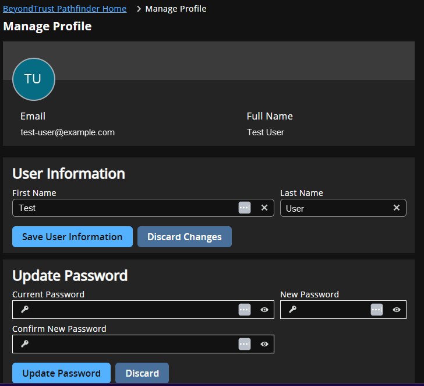This screenshot has height=386, width=424.
Task: Click the key icon in New Password
Action: point(292,309)
